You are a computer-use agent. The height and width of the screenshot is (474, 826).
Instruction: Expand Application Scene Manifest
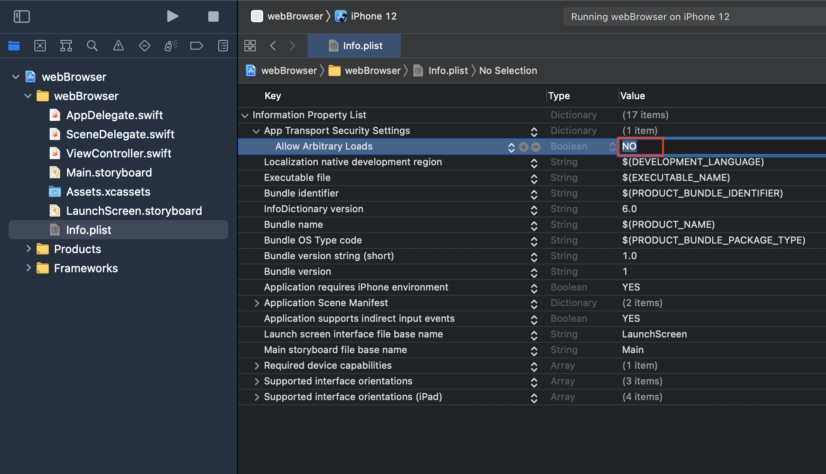click(x=257, y=303)
